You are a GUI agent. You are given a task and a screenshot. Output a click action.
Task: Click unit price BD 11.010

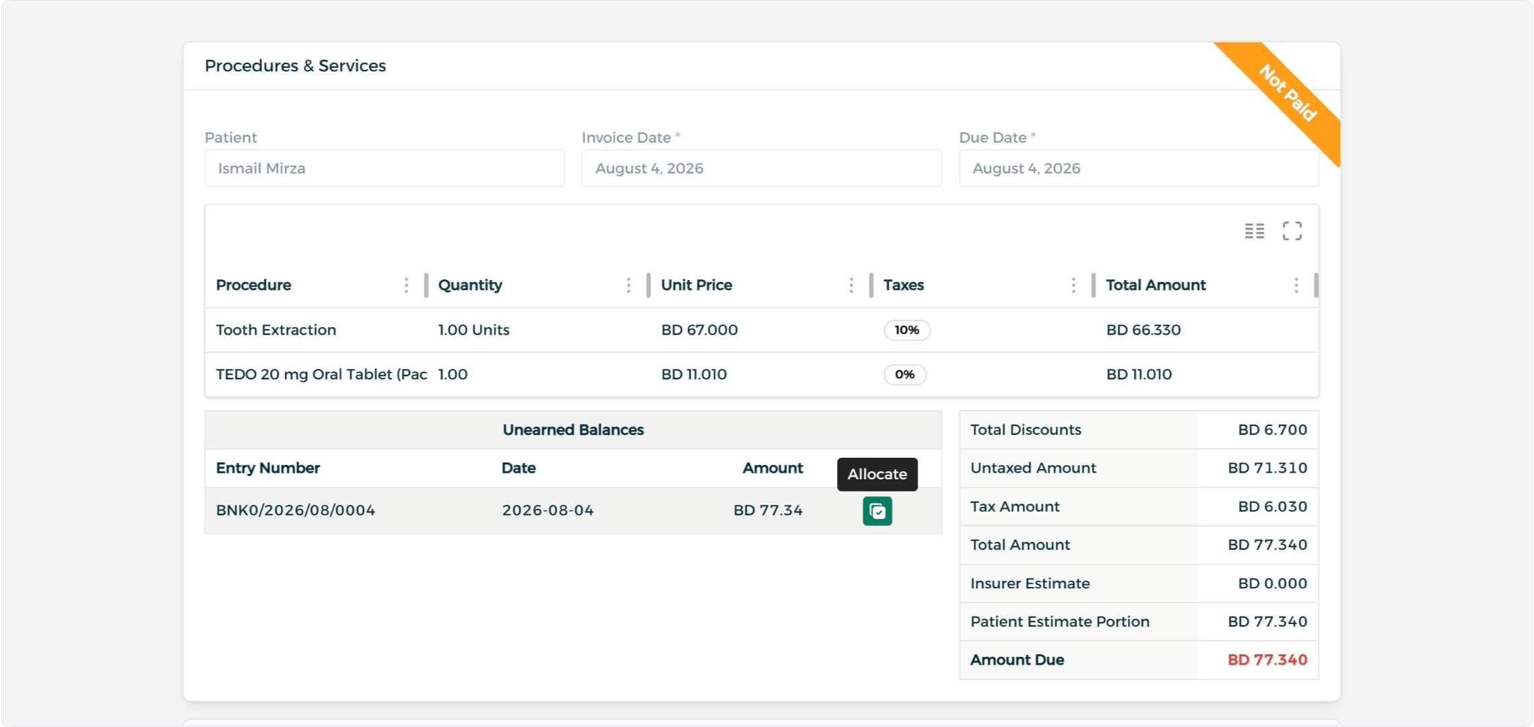pyautogui.click(x=694, y=374)
